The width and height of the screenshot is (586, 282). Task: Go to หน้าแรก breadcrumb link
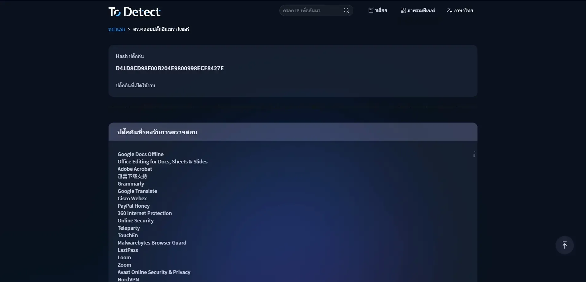pos(117,29)
